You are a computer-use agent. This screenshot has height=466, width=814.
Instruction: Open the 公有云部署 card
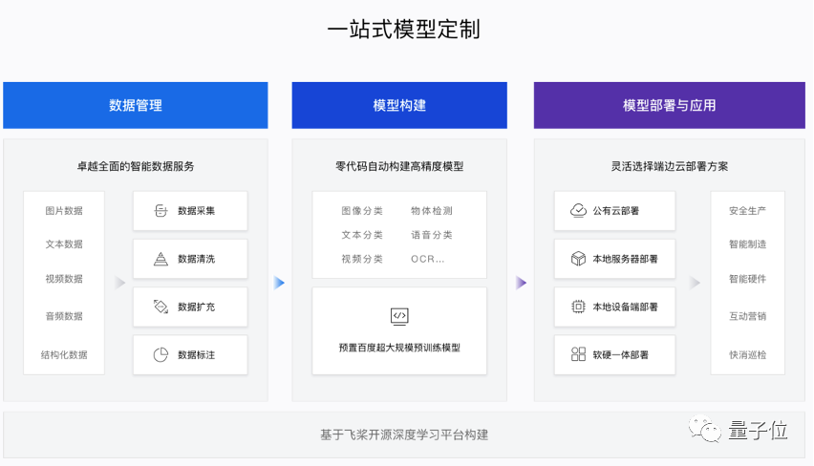[x=614, y=211]
